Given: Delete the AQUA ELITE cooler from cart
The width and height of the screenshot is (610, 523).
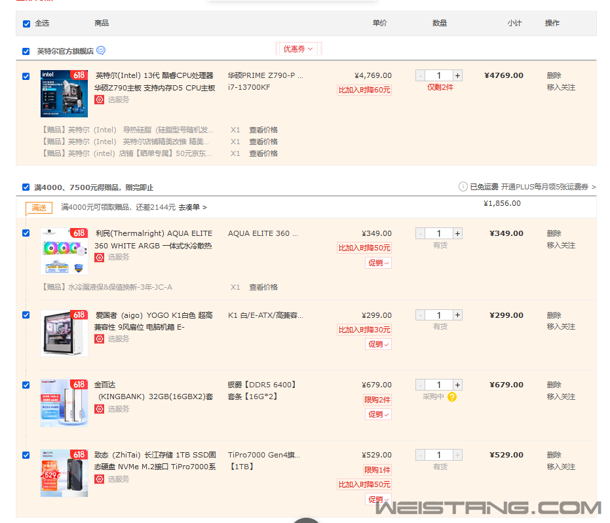Looking at the screenshot, I should coord(554,233).
